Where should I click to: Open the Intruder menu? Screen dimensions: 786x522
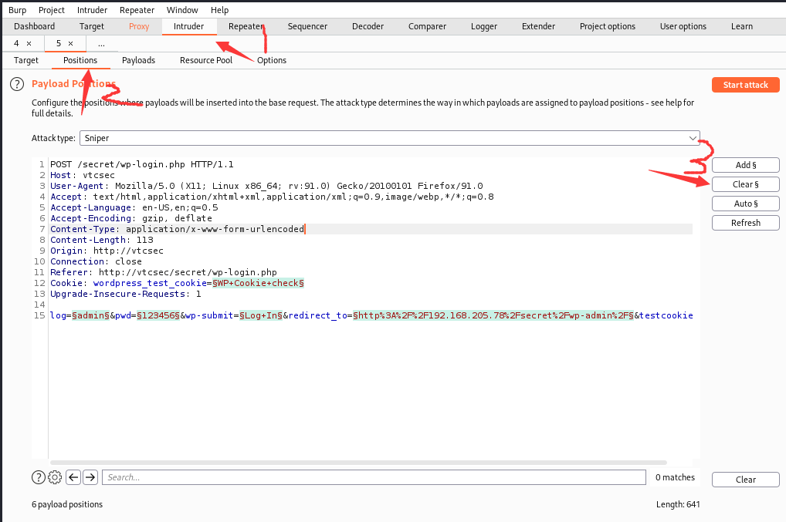(92, 10)
